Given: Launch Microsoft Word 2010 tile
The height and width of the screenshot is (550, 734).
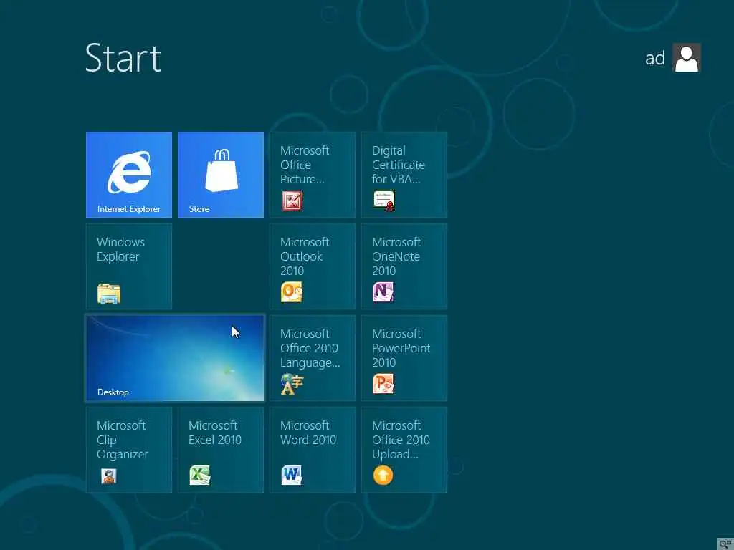Looking at the screenshot, I should point(313,450).
